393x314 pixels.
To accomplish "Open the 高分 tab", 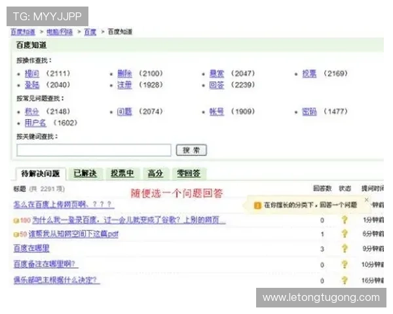I will click(x=155, y=173).
